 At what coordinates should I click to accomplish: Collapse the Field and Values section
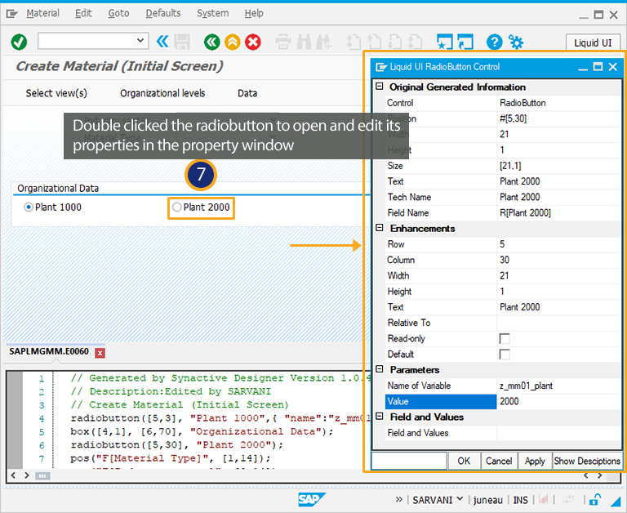coord(380,416)
